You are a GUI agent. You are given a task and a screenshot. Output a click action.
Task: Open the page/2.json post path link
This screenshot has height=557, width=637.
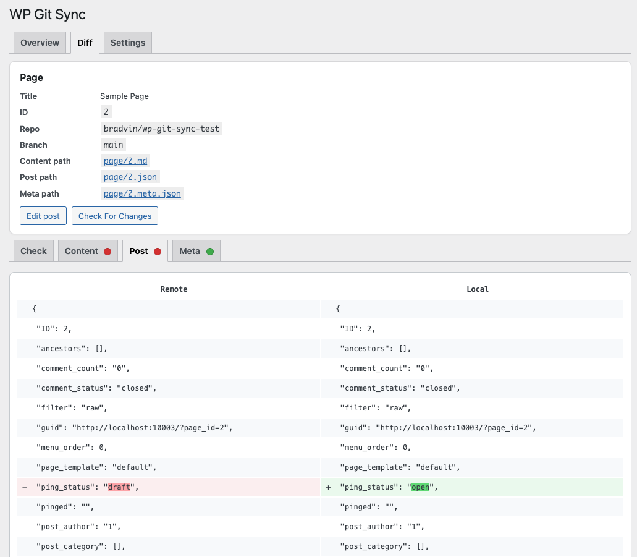130,177
